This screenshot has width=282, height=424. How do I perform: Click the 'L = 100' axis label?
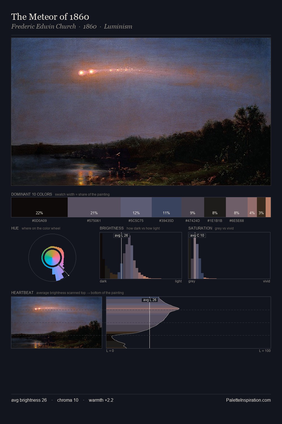click(x=265, y=351)
